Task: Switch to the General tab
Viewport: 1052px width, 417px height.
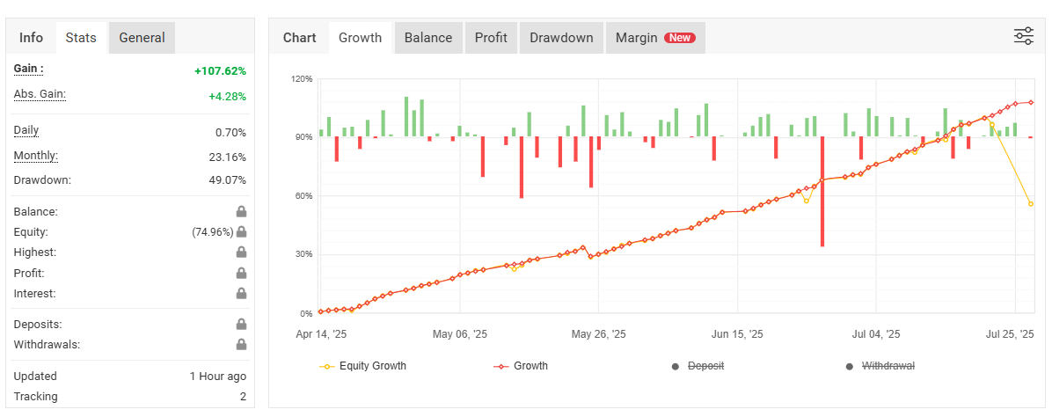Action: click(142, 38)
